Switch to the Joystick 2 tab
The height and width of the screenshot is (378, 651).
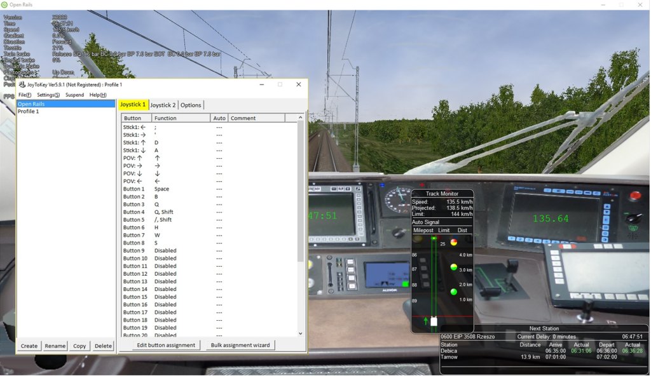tap(163, 105)
